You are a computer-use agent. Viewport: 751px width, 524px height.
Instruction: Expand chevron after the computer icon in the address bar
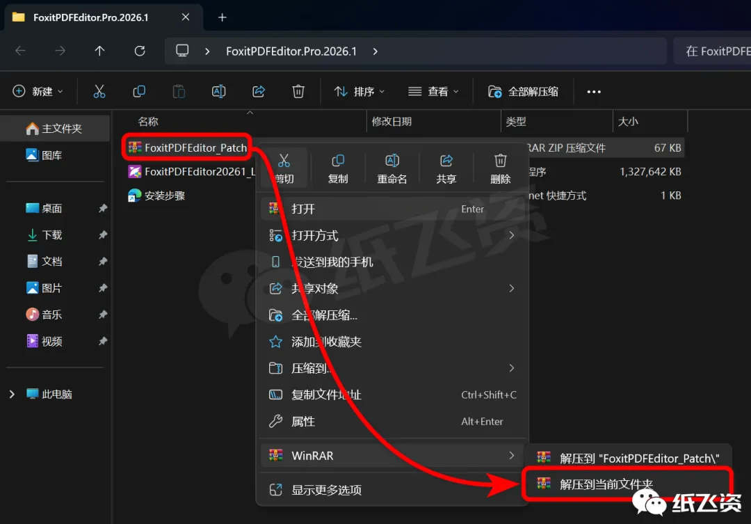point(207,51)
